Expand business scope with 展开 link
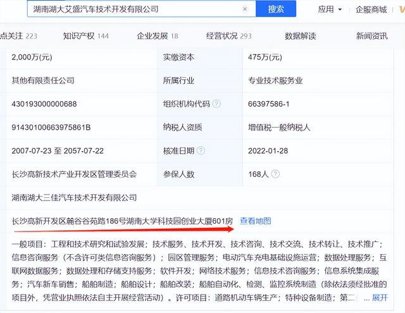 380,298
